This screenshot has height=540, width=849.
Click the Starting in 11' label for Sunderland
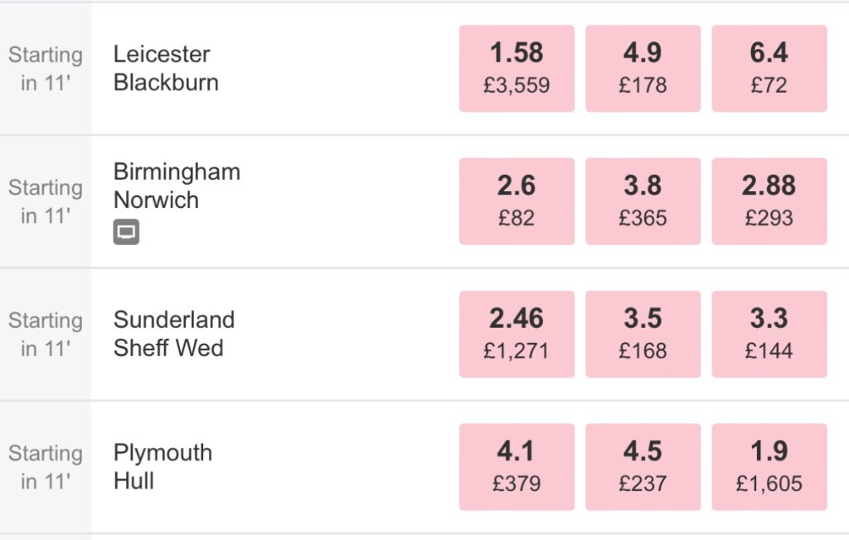click(46, 334)
